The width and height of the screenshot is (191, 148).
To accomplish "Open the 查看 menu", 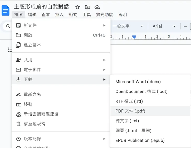I will [x=46, y=15].
